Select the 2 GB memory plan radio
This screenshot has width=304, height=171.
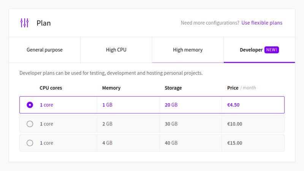coord(30,124)
